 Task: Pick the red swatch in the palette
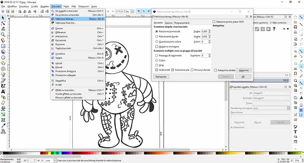pyautogui.click(x=44, y=153)
